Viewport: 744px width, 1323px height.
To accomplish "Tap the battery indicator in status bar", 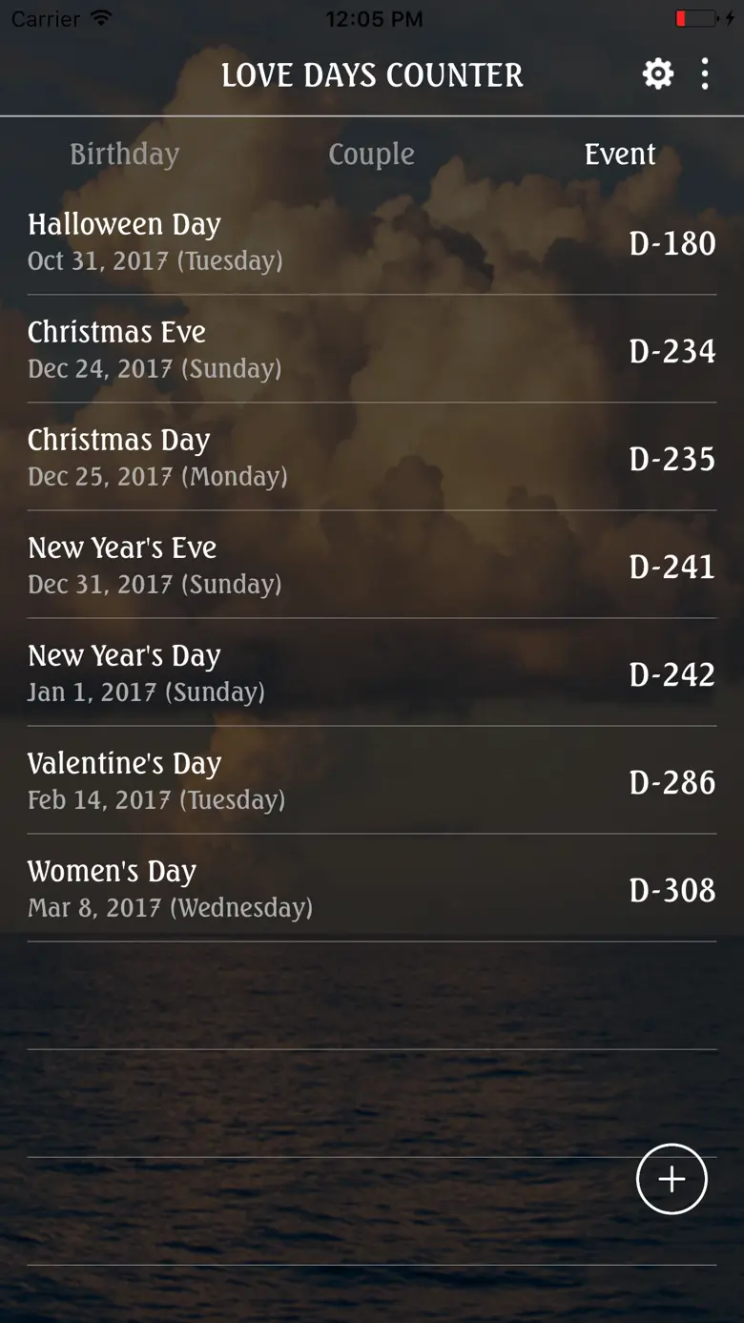I will [x=697, y=19].
